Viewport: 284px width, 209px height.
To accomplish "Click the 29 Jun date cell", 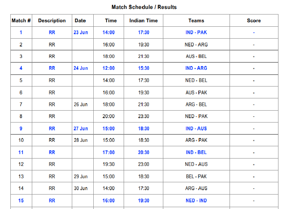I will click(x=81, y=176).
